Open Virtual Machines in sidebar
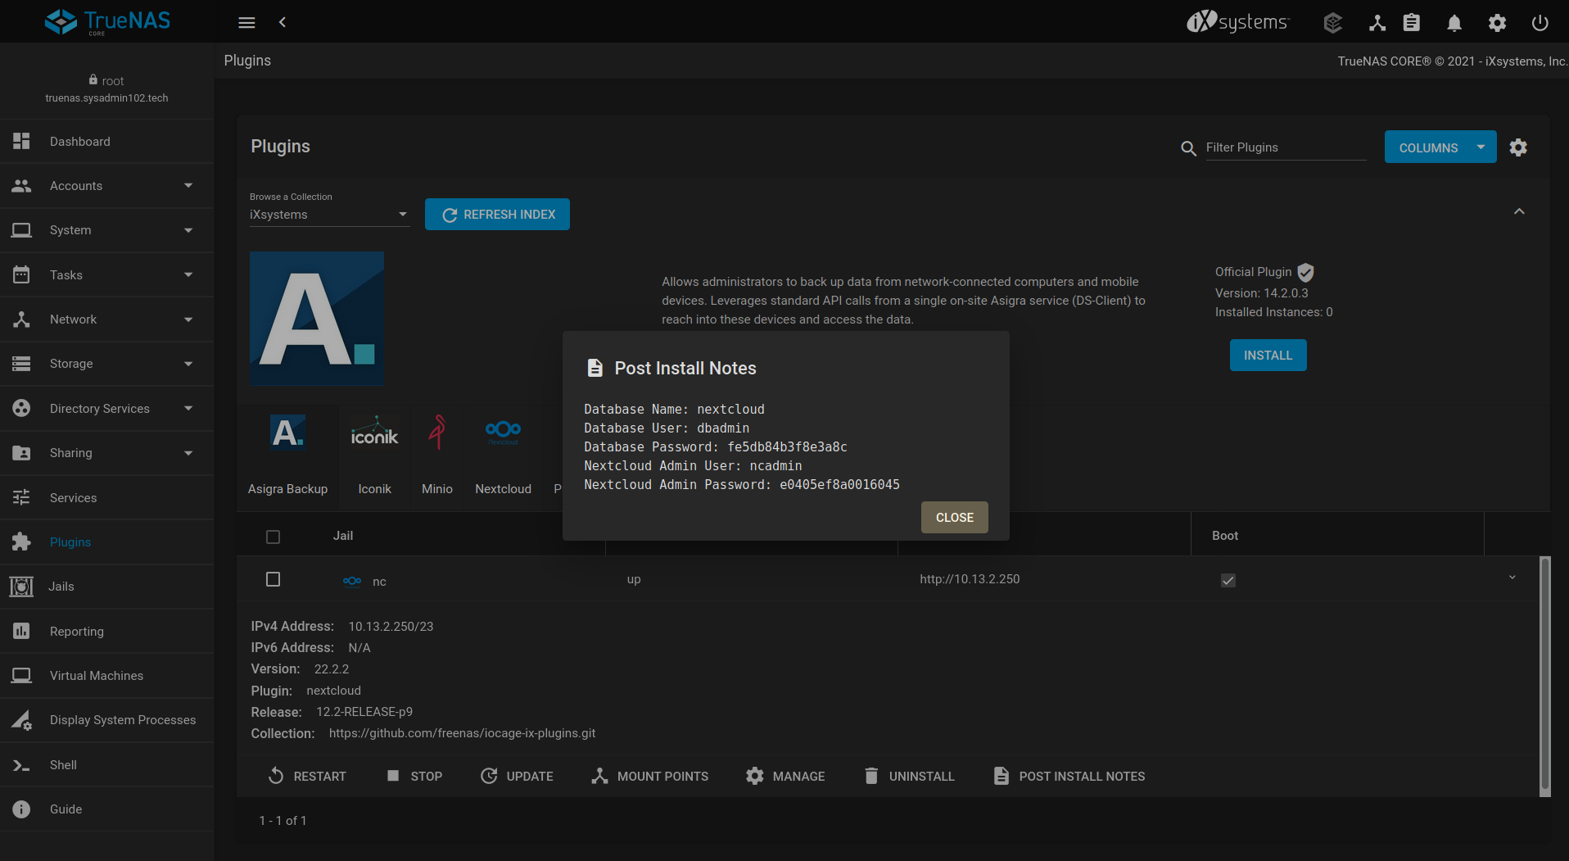Image resolution: width=1569 pixels, height=861 pixels. point(107,676)
